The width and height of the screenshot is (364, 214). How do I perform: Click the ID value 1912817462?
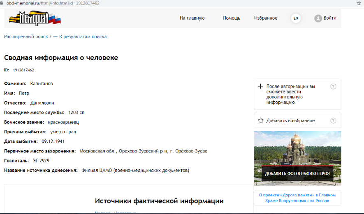pos(23,70)
